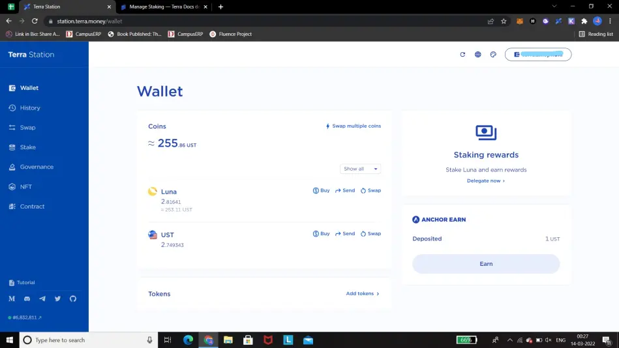The image size is (619, 348).
Task: Click the Stake coins icon
Action: click(12, 147)
